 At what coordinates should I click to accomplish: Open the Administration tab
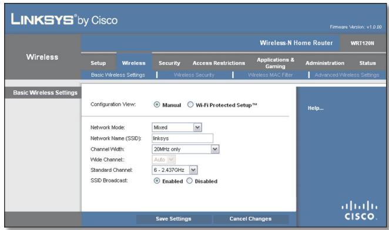tap(325, 63)
